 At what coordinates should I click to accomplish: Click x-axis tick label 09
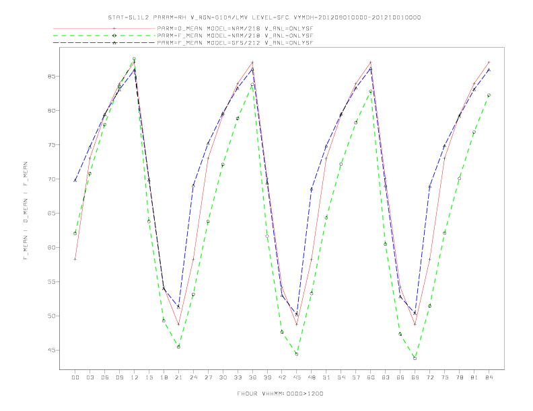(x=119, y=377)
